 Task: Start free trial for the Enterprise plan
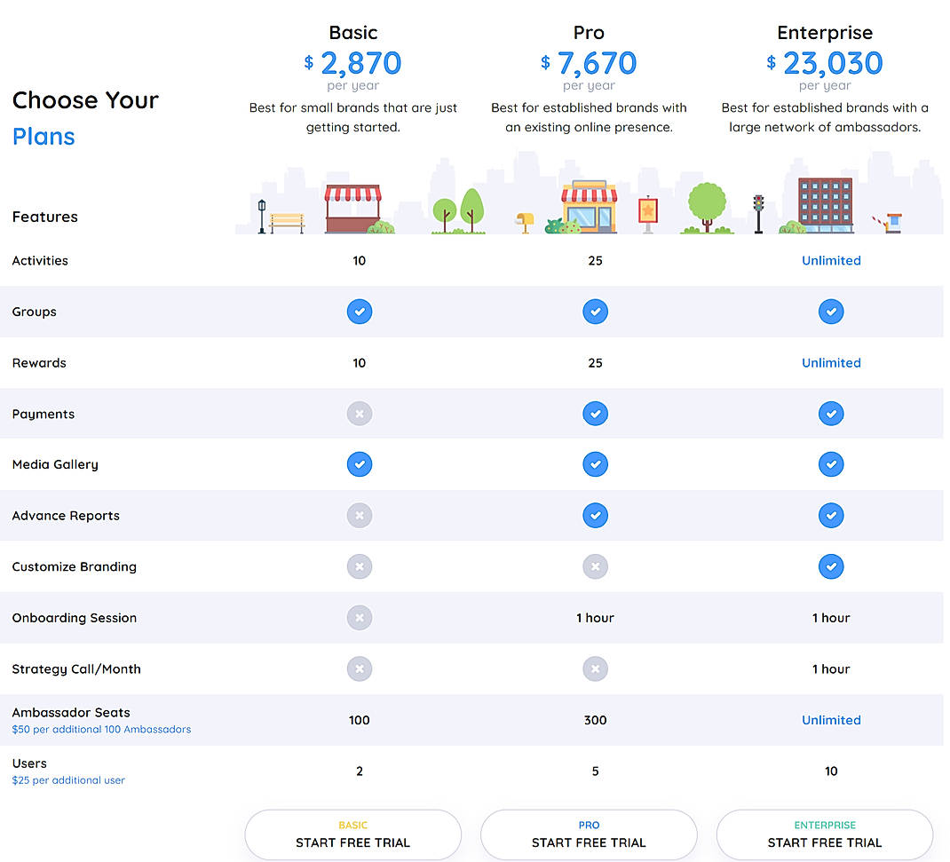824,834
